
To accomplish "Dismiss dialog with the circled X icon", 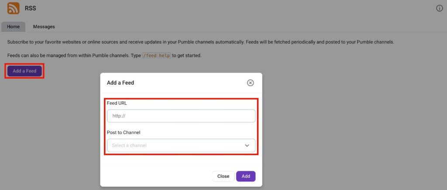I will (x=250, y=83).
